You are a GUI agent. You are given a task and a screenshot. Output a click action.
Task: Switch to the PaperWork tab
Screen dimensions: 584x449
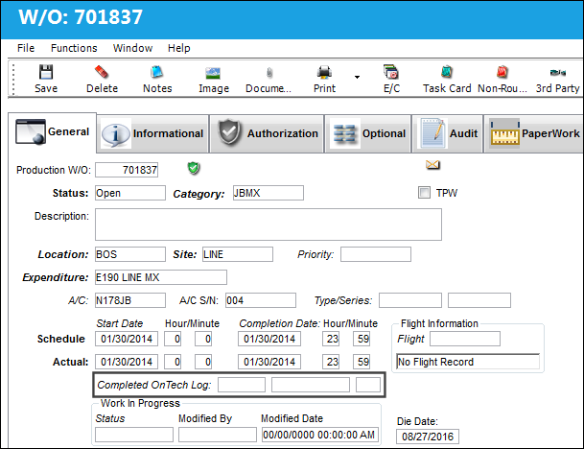pos(534,133)
